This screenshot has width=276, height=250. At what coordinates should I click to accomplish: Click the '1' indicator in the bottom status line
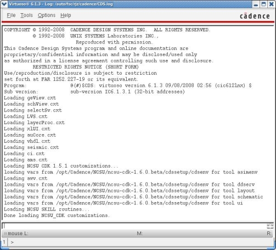coord(4,242)
